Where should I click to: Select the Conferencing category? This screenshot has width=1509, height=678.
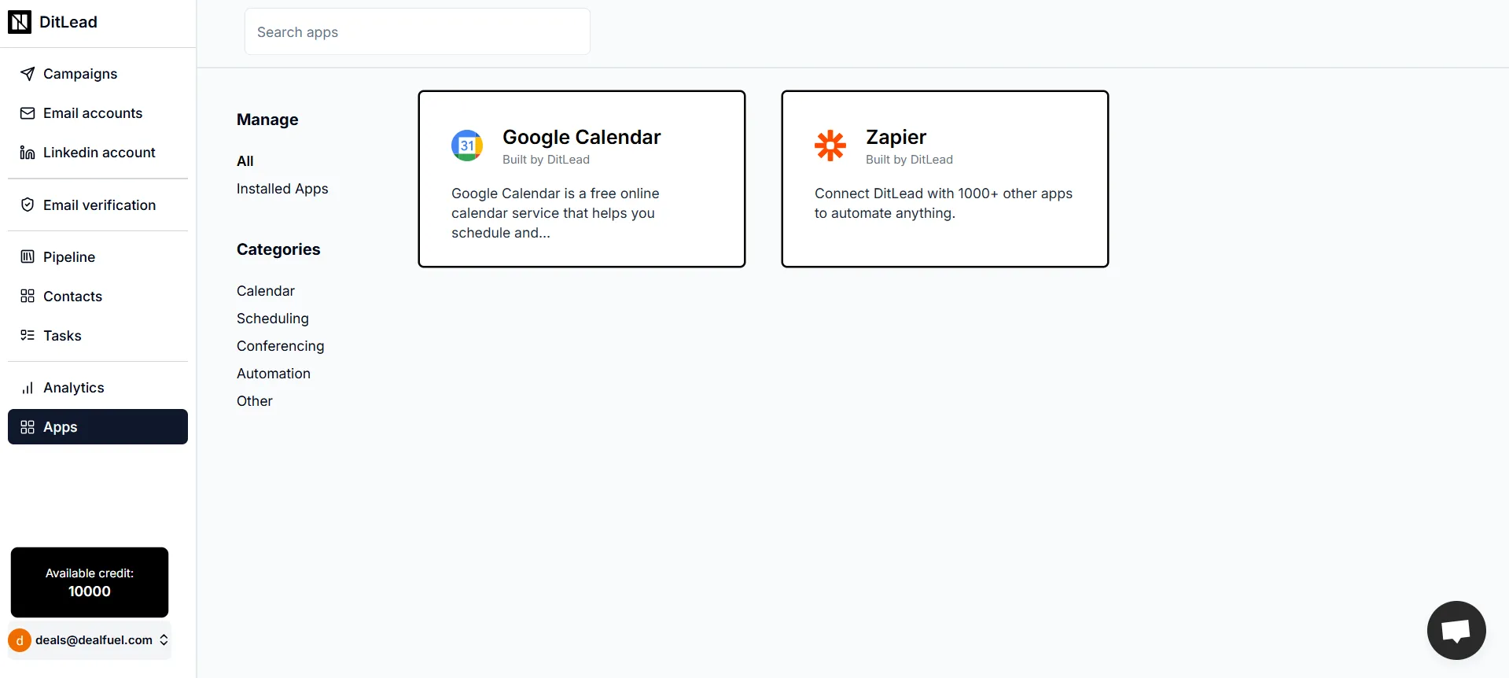point(280,345)
